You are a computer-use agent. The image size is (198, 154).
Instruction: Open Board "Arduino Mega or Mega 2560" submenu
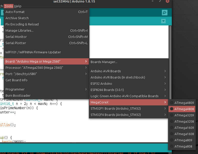tap(46, 61)
